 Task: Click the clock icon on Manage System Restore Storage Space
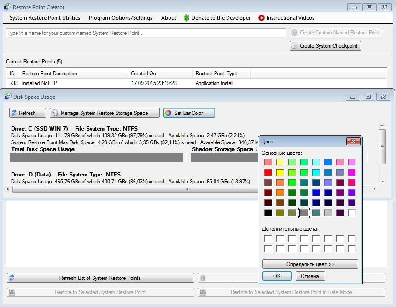point(54,113)
